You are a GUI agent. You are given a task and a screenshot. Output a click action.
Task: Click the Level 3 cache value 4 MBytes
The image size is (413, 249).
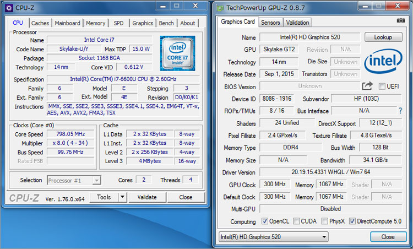(150, 161)
